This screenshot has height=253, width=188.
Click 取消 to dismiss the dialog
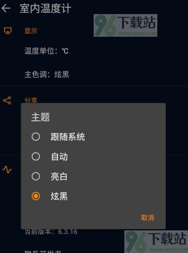(x=147, y=217)
